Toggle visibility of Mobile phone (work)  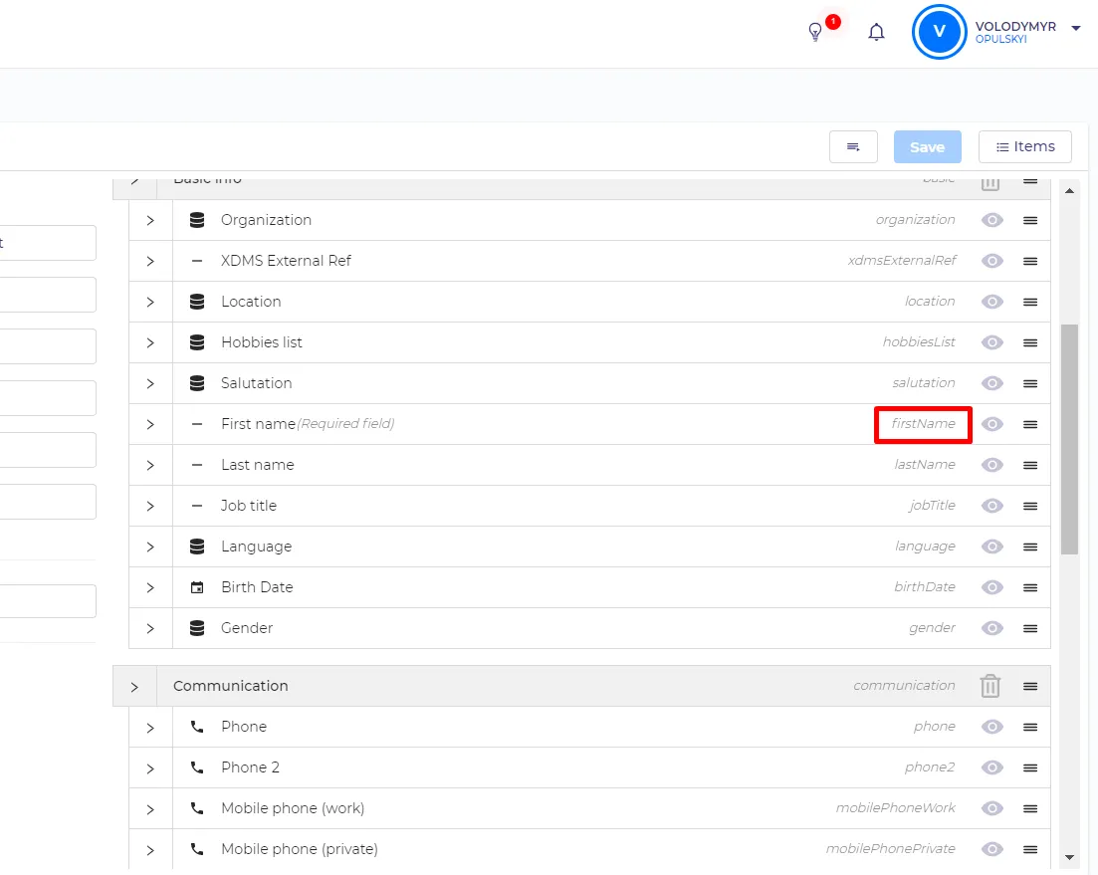[x=992, y=808]
